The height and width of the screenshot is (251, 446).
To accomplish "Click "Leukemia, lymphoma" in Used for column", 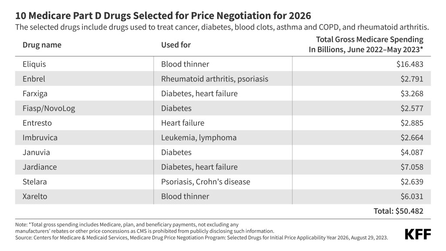I will 199,138.
